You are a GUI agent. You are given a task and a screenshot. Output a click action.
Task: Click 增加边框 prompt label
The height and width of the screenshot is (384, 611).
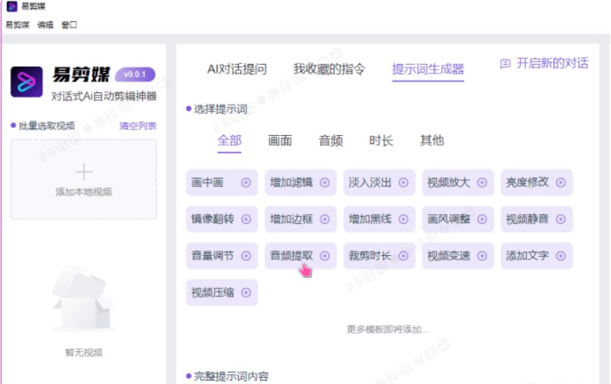[291, 219]
